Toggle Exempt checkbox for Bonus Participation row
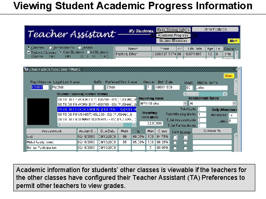Viewport: 266px width, 199px height. coord(185,148)
